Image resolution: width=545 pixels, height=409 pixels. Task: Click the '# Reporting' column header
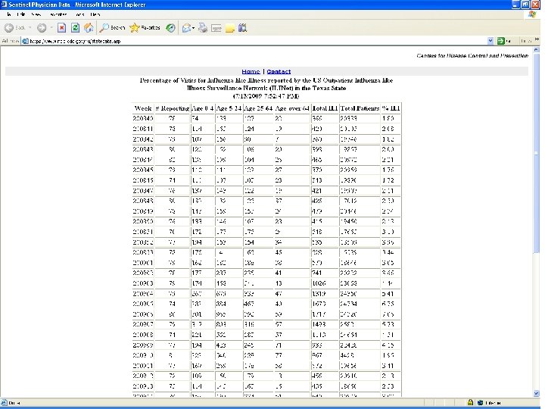173,108
